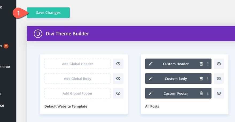Viewport: 235px width, 122px height.
Task: Hide the Custom Header with eye icon
Action: (x=219, y=64)
